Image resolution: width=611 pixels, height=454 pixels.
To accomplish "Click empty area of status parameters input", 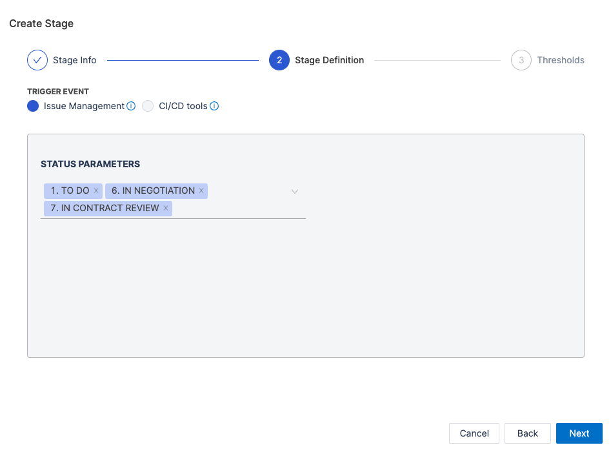I will (x=239, y=208).
